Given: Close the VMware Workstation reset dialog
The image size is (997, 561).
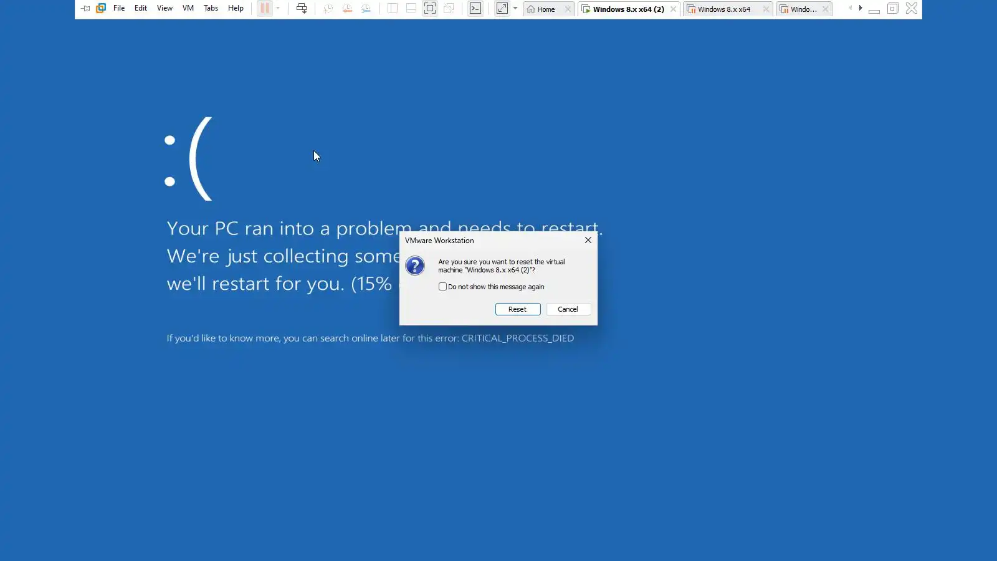Looking at the screenshot, I should (588, 240).
